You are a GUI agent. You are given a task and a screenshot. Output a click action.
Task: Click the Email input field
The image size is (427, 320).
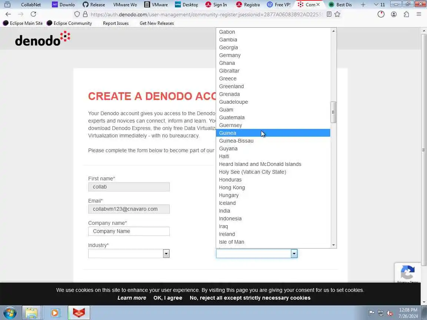[129, 209]
